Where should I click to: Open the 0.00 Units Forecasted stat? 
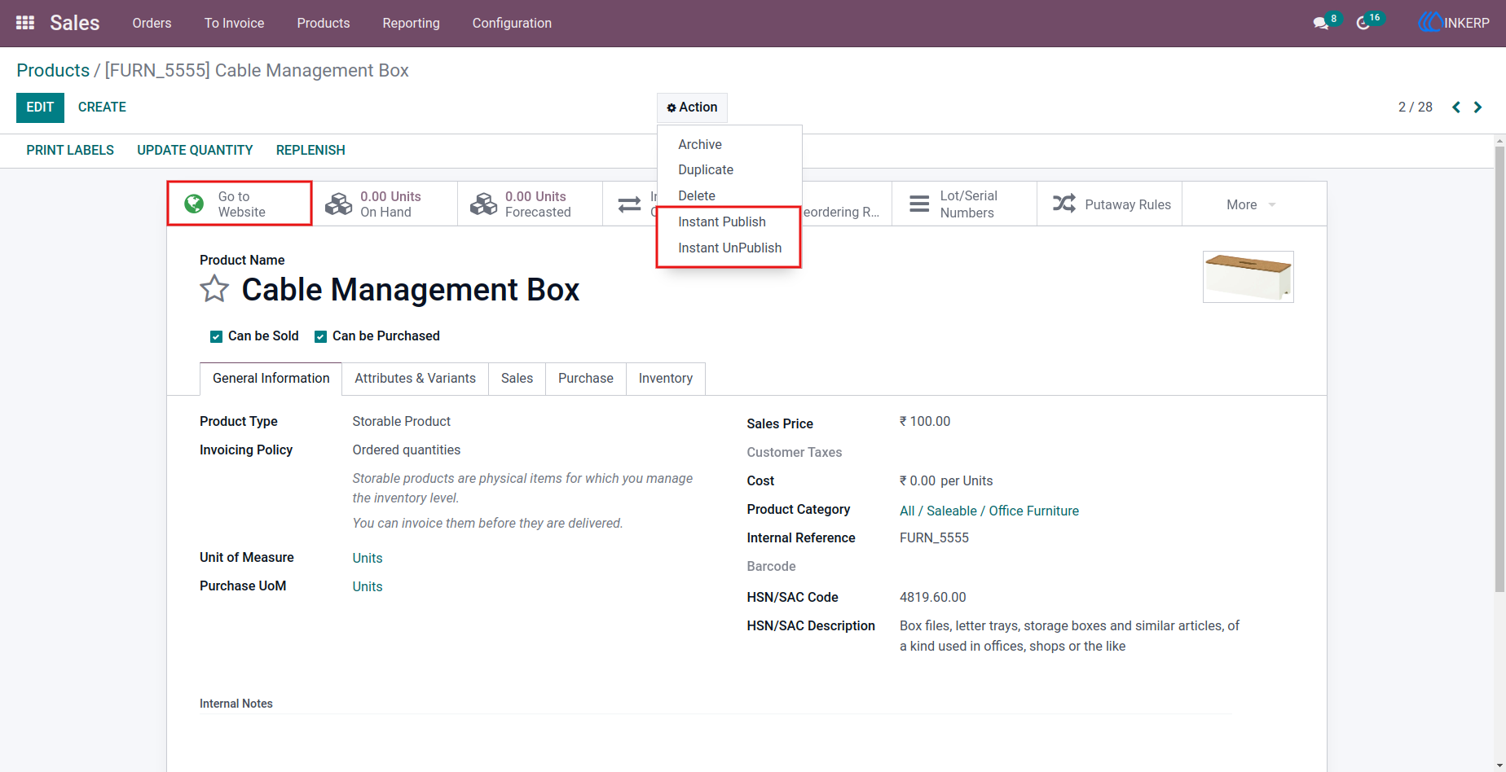pyautogui.click(x=530, y=204)
